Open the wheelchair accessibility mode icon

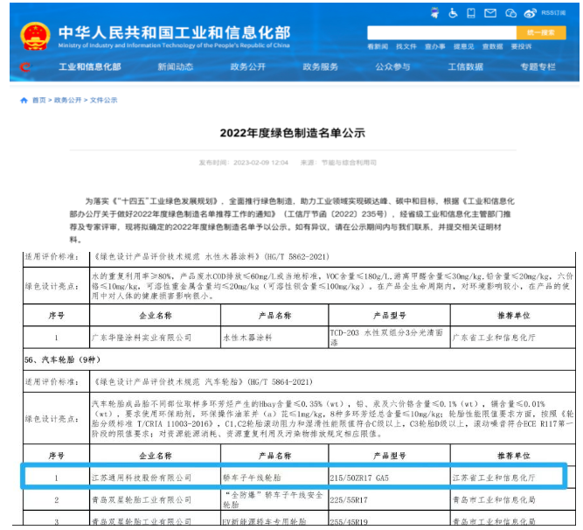[x=453, y=13]
